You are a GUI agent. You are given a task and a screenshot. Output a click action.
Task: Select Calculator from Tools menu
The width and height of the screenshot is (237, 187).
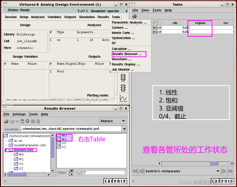(x=131, y=49)
